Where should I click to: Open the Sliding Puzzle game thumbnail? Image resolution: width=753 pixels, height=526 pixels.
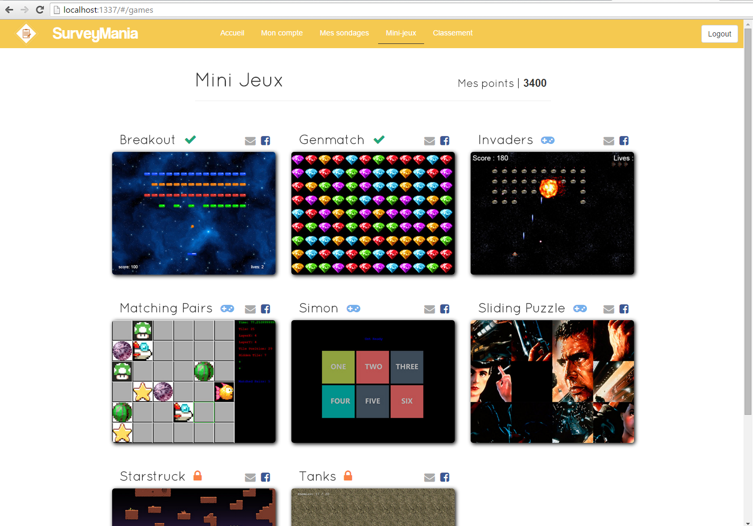coord(553,382)
